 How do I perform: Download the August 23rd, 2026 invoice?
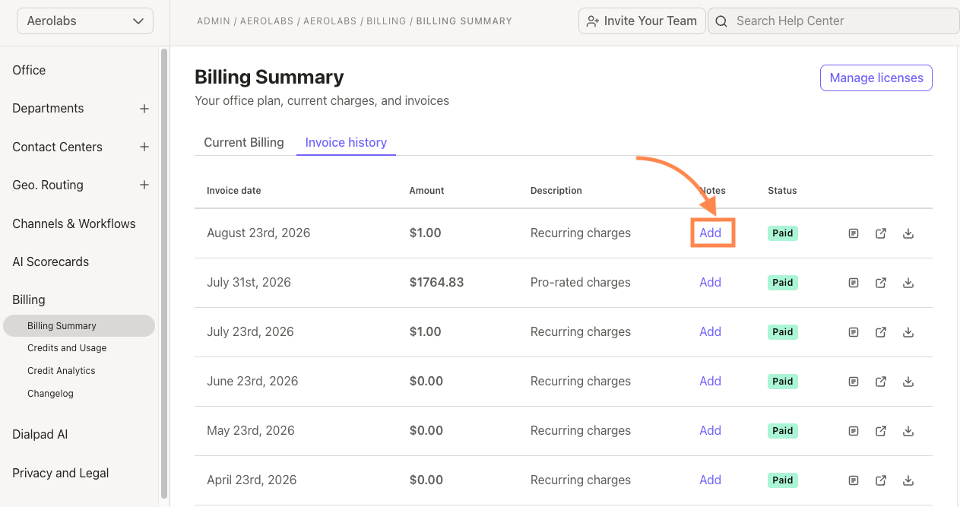pos(908,233)
